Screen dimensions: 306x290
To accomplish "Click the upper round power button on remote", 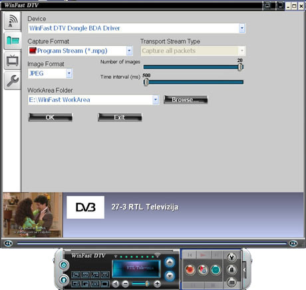I will pos(64,265).
